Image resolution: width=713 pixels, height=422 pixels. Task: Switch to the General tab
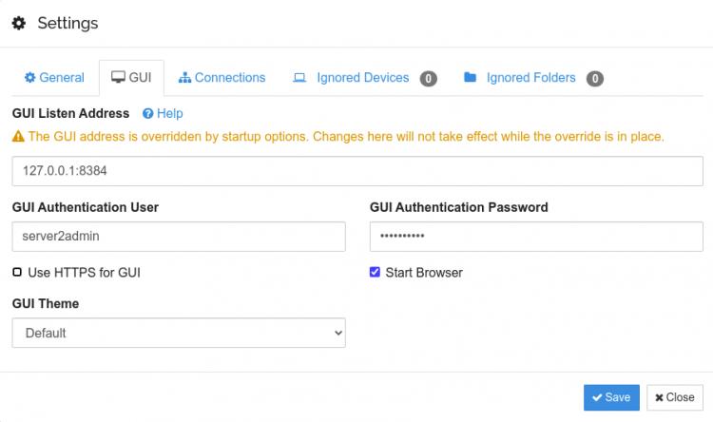62,78
